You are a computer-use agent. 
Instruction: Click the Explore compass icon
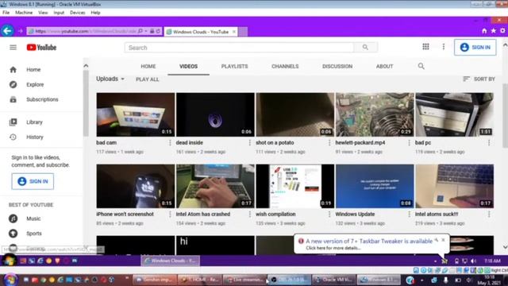coord(13,84)
